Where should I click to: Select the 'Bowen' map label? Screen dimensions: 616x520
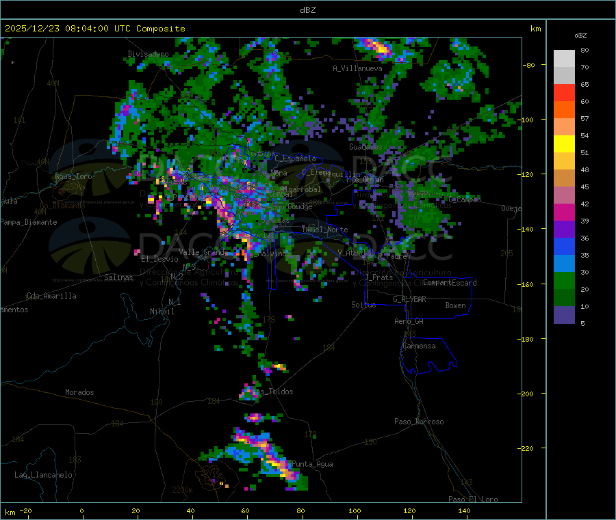[x=455, y=305]
